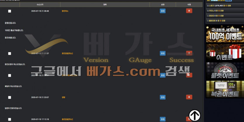Click the 전환 link in 포인트 row
Image resolution: width=244 pixels, height=122 pixels.
click(x=222, y=16)
